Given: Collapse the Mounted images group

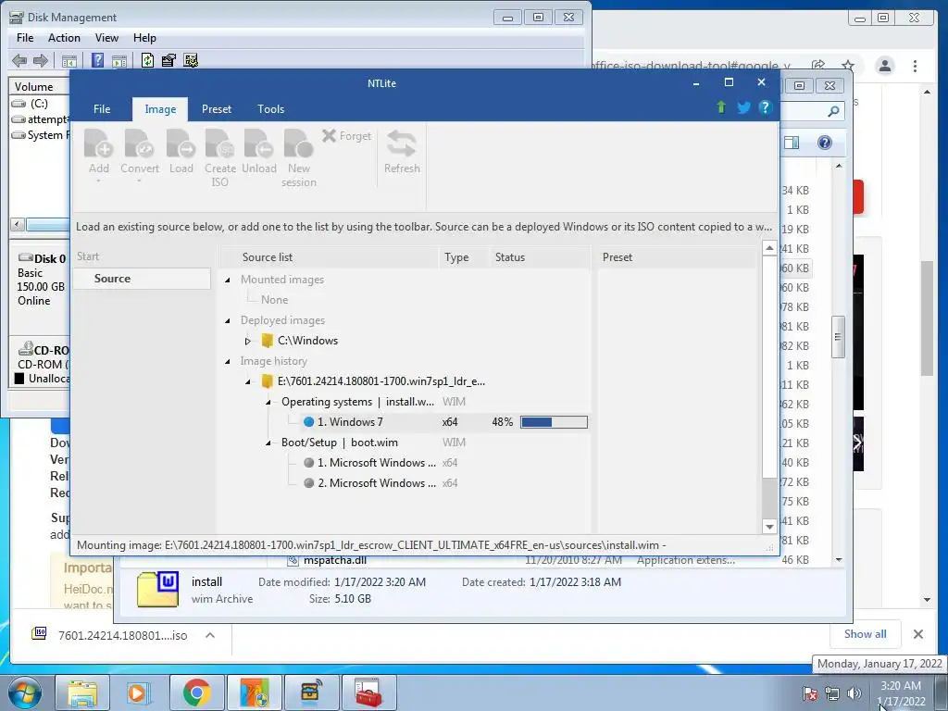Looking at the screenshot, I should pyautogui.click(x=228, y=280).
